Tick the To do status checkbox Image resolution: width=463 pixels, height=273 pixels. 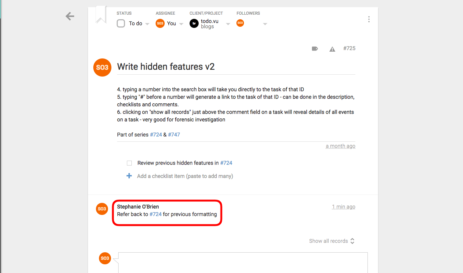[x=121, y=23]
